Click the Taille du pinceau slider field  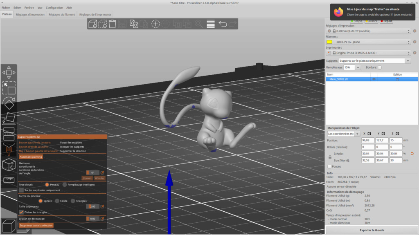(93, 206)
